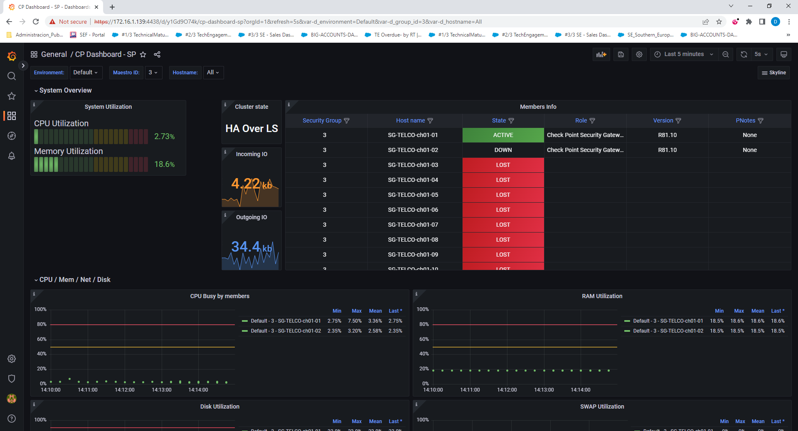
Task: Open the Maestro ID dropdown
Action: pos(153,72)
